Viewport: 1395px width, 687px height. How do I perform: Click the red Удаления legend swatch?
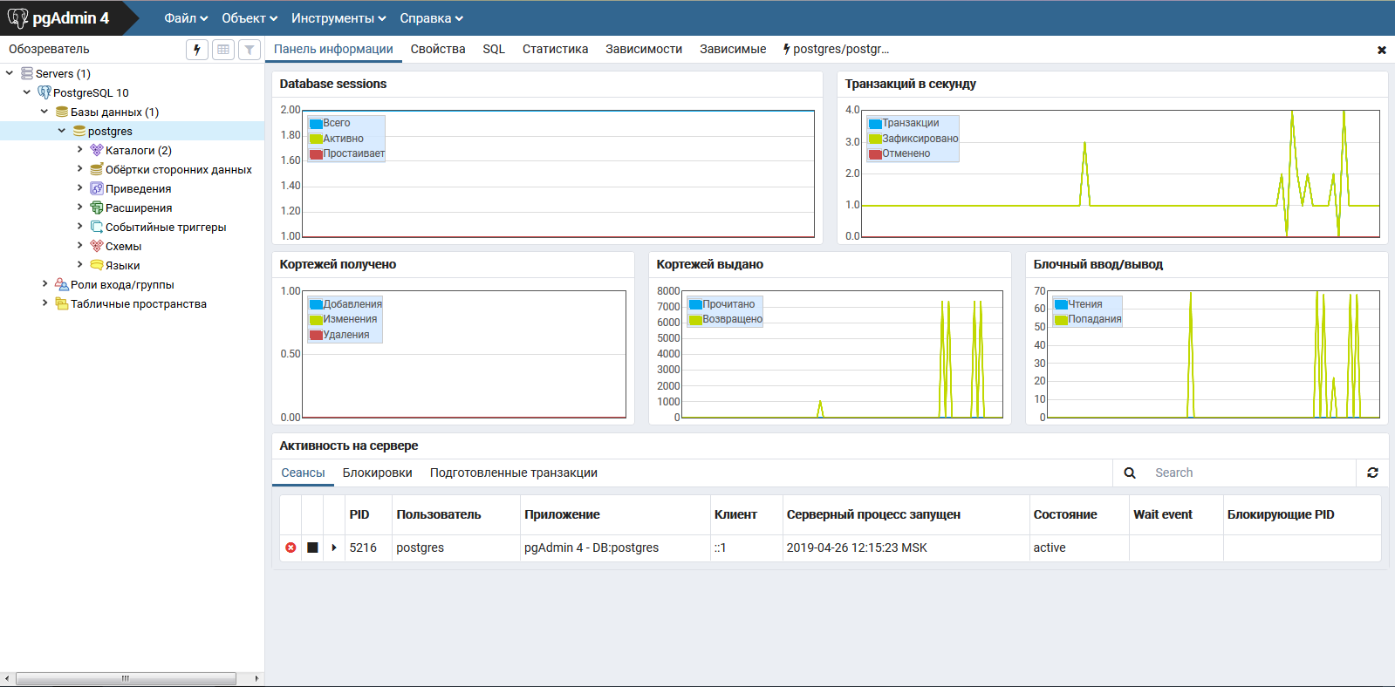point(316,335)
